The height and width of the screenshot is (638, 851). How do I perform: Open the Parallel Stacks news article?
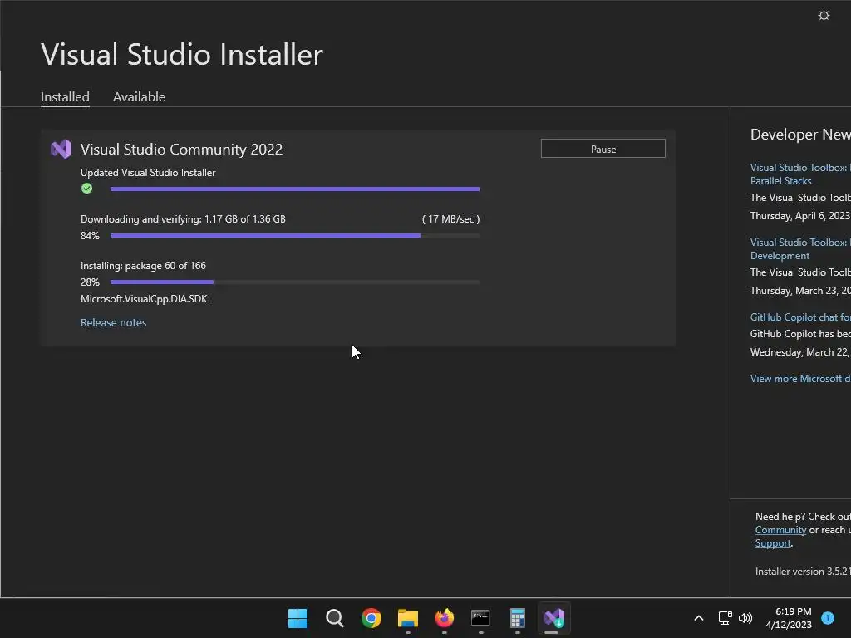tap(800, 174)
